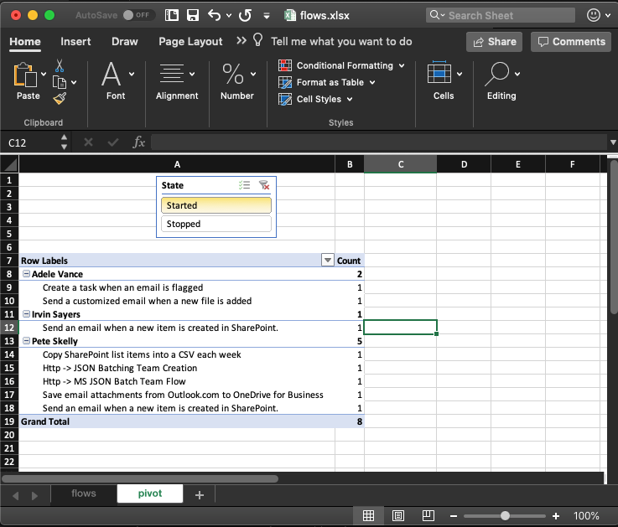Select the Stopped slicer option
618x527 pixels.
tap(216, 224)
